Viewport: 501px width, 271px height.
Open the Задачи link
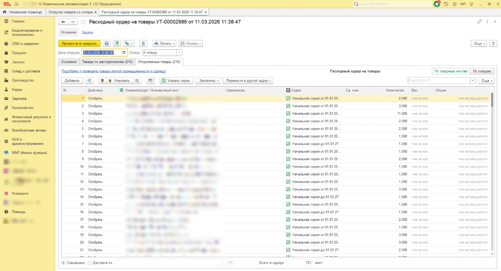point(87,32)
